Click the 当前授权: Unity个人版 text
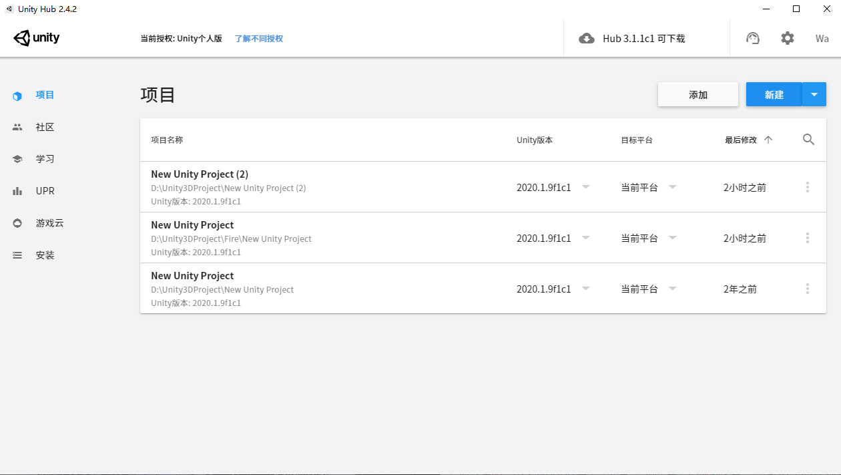841x475 pixels. pyautogui.click(x=181, y=39)
